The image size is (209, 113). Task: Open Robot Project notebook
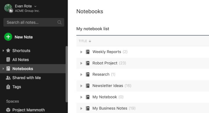105,63
